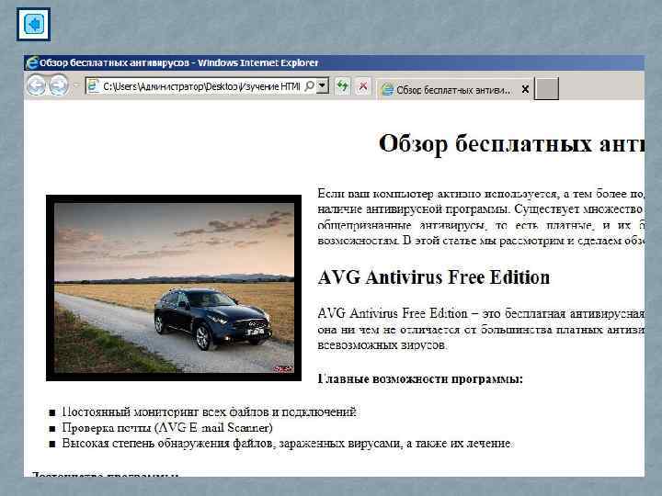This screenshot has width=662, height=496.
Task: Click the search magnifier in address bar
Action: (x=310, y=86)
